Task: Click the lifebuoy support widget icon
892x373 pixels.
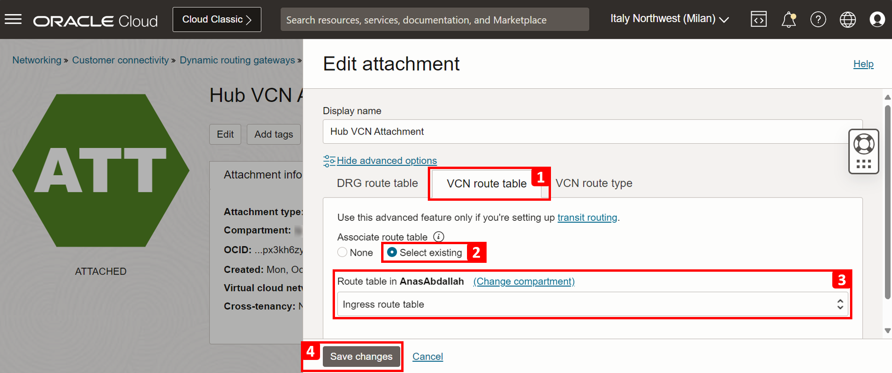Action: click(x=864, y=144)
